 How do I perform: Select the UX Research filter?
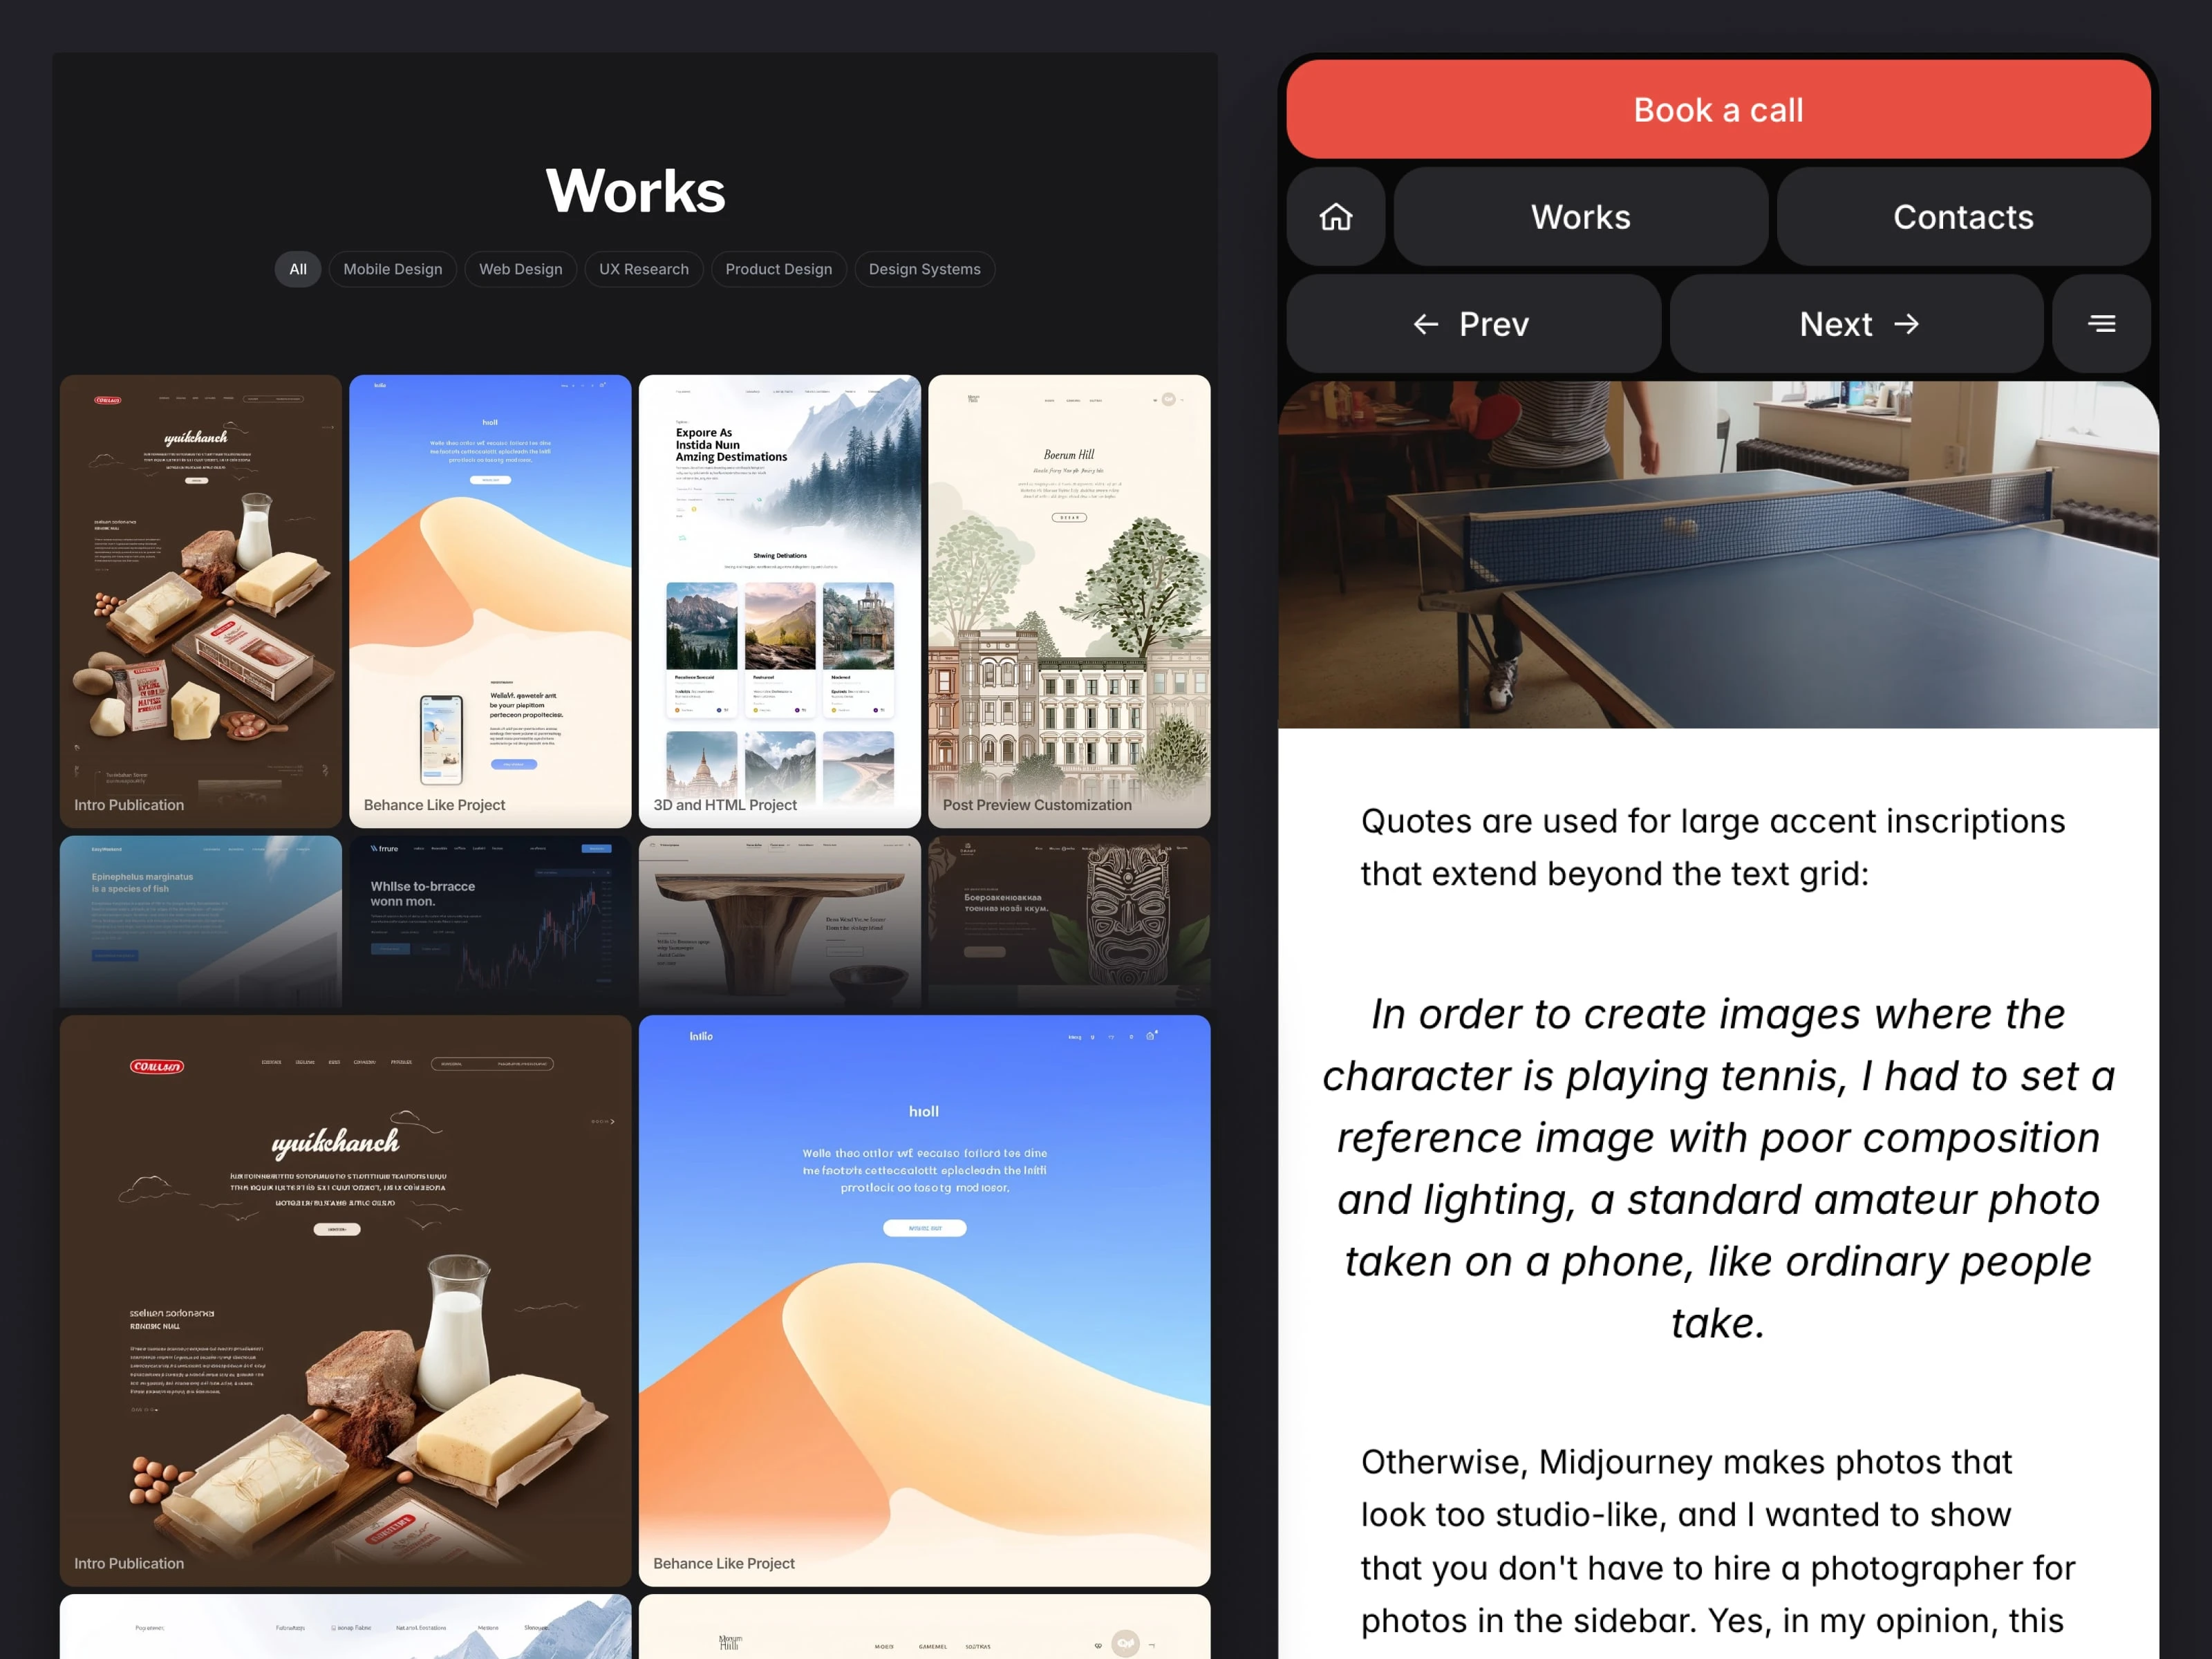(643, 269)
